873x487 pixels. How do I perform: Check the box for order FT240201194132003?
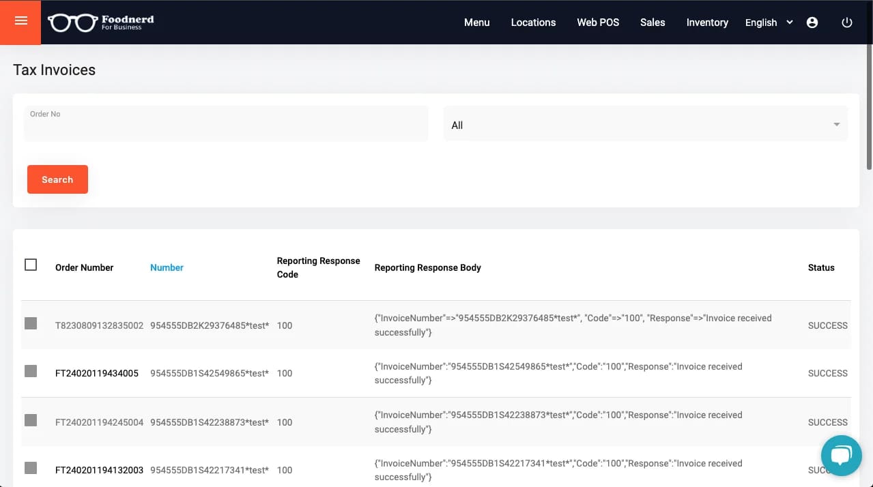(31, 468)
